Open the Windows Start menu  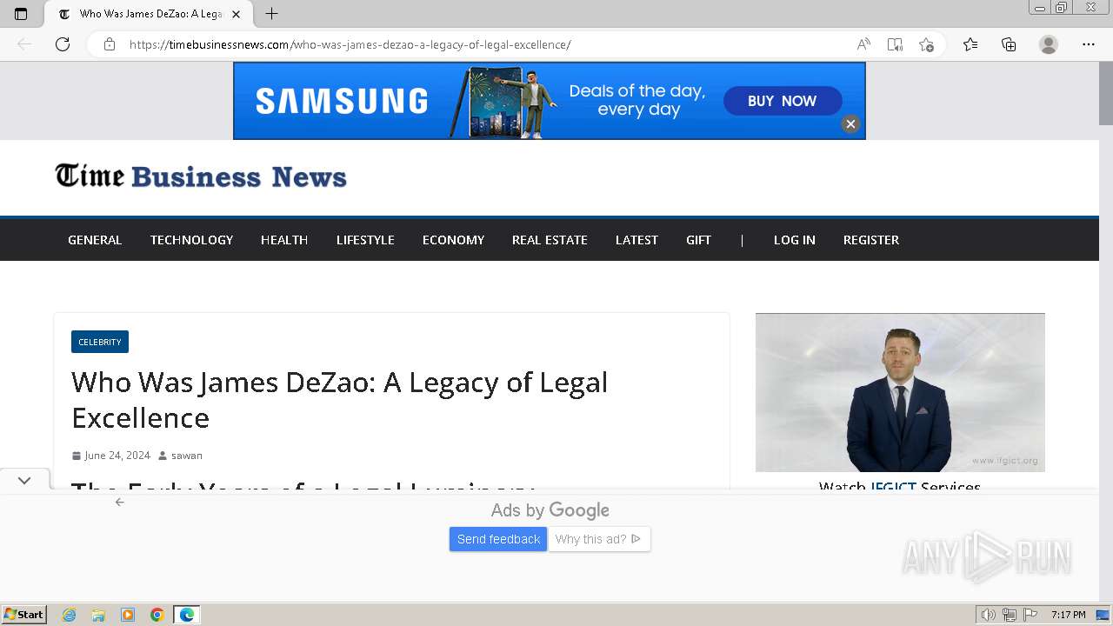(24, 615)
